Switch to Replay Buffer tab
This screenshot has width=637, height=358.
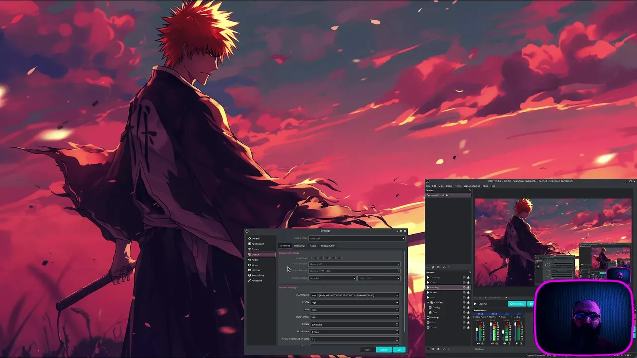tap(328, 246)
